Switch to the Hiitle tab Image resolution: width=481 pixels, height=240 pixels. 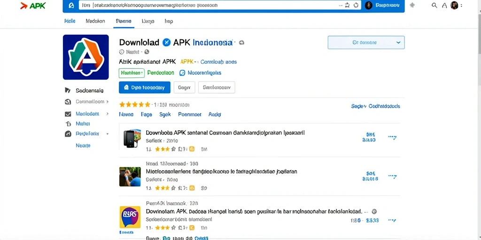[x=70, y=21]
